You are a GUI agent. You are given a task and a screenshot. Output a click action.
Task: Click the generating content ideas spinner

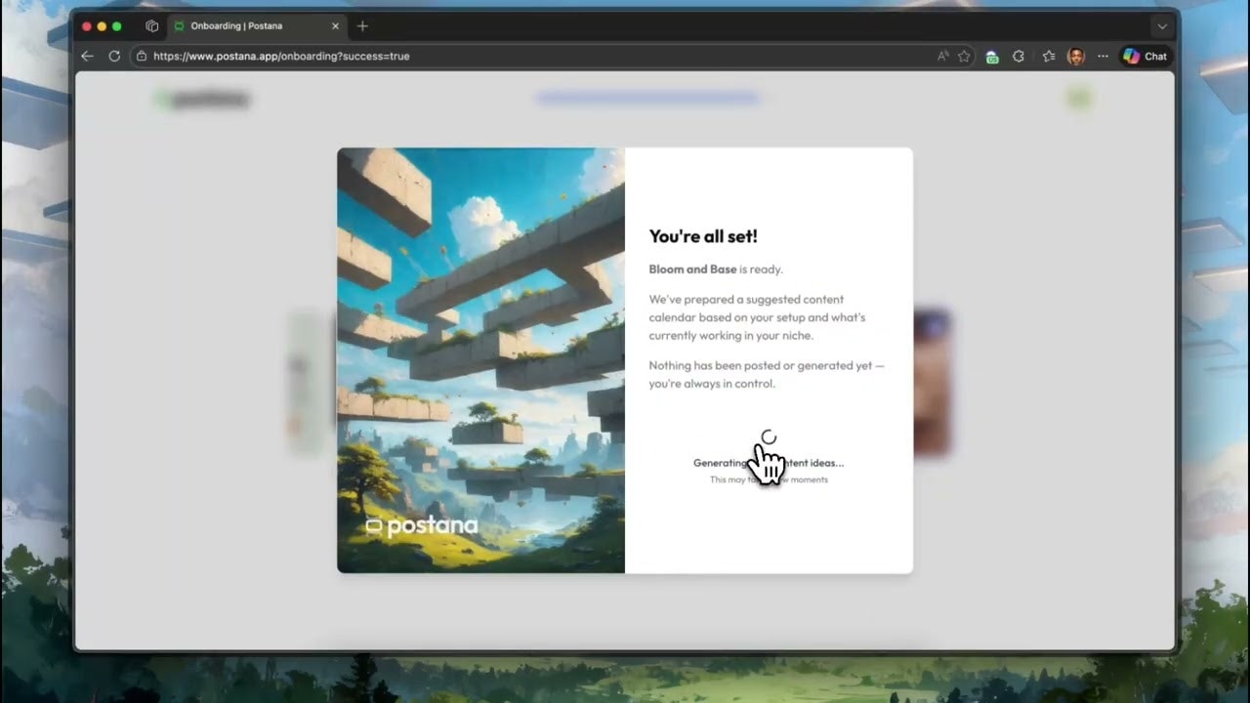pyautogui.click(x=768, y=437)
